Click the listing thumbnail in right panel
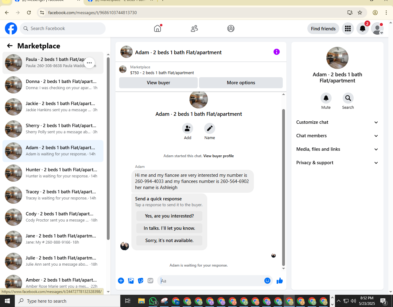Image resolution: width=393 pixels, height=307 pixels. click(x=337, y=58)
